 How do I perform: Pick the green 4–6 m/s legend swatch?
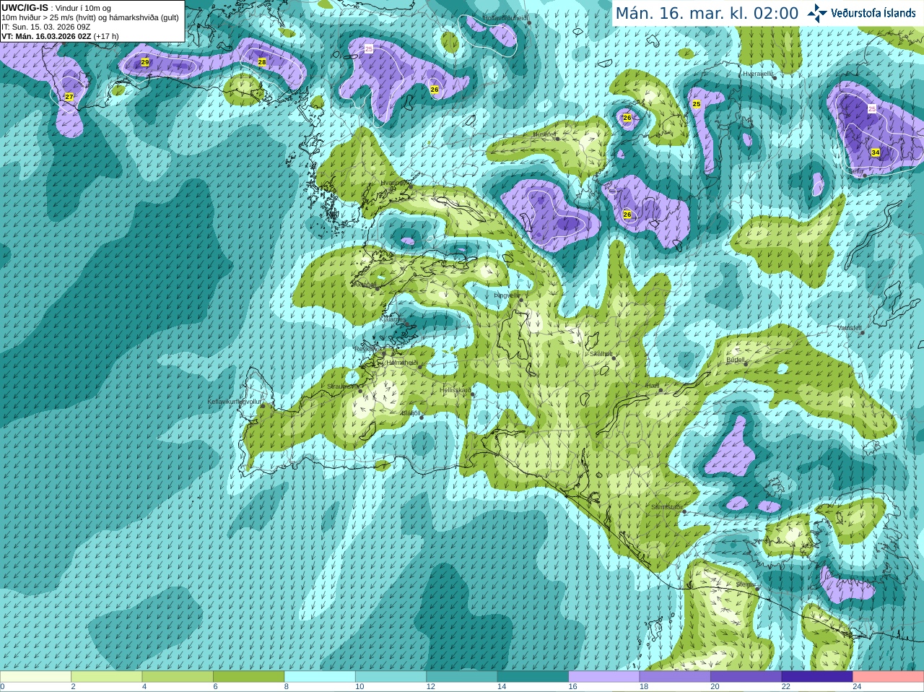coord(178,677)
